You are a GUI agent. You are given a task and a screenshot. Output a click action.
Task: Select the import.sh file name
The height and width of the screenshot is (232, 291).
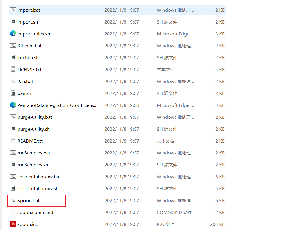pos(28,22)
